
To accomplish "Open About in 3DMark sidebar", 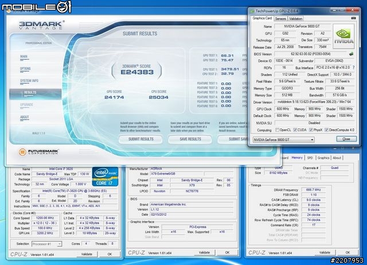I will pyautogui.click(x=24, y=118).
